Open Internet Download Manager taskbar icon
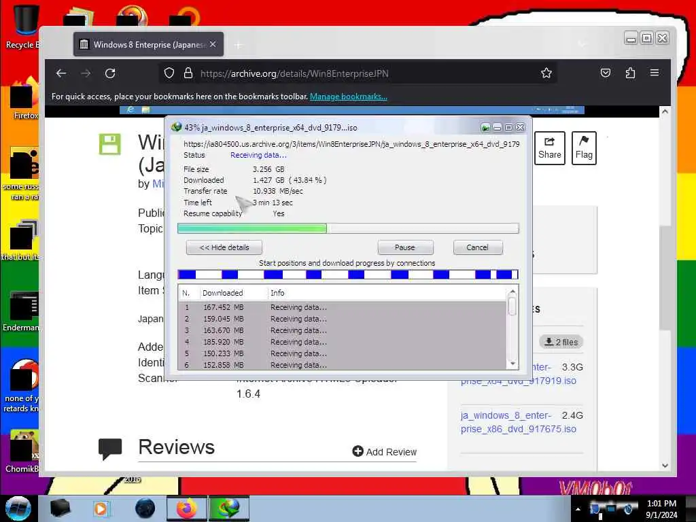This screenshot has height=522, width=696. (228, 508)
